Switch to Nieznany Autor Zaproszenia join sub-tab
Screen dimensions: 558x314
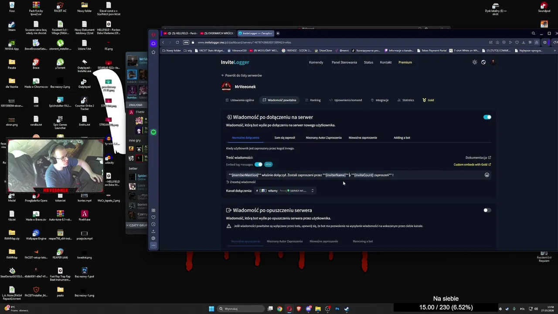[323, 138]
